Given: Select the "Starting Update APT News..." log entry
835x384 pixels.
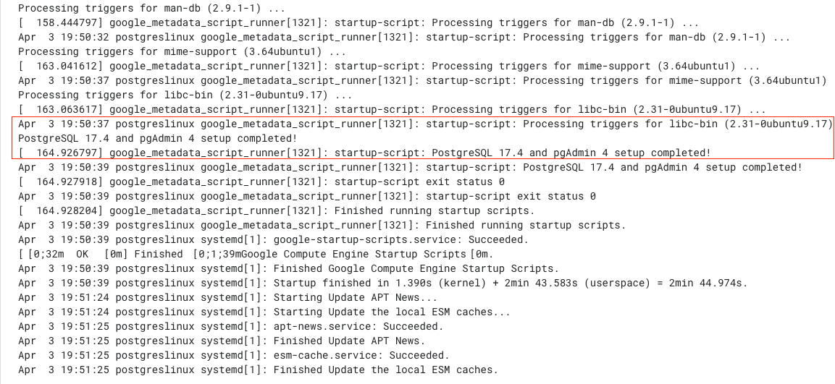Looking at the screenshot, I should point(227,297).
